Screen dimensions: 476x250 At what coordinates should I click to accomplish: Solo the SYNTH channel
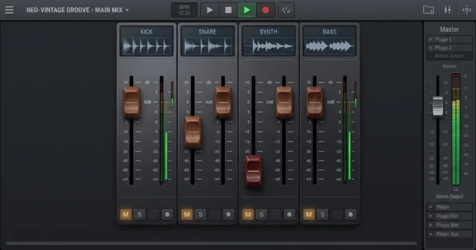click(262, 215)
